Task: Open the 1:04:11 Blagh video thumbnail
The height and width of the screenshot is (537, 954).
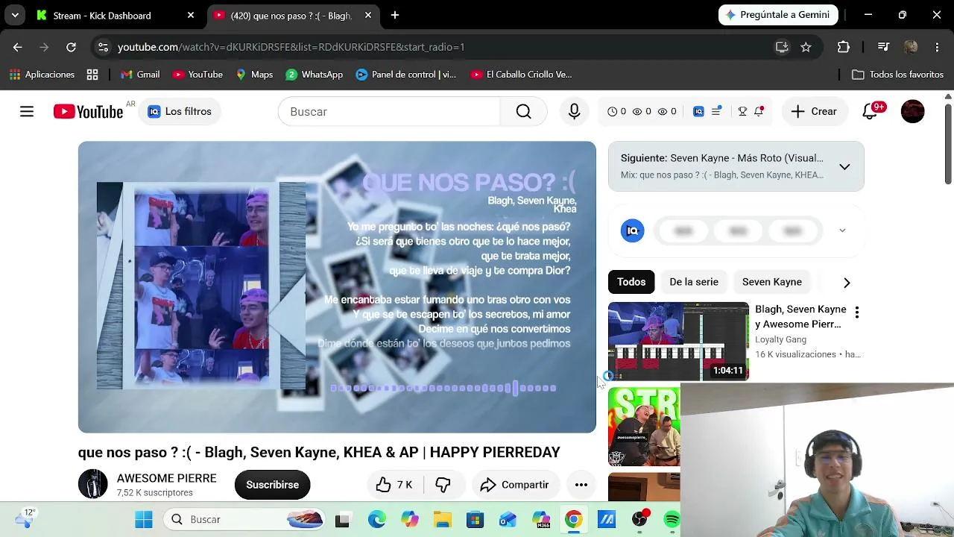Action: (678, 342)
